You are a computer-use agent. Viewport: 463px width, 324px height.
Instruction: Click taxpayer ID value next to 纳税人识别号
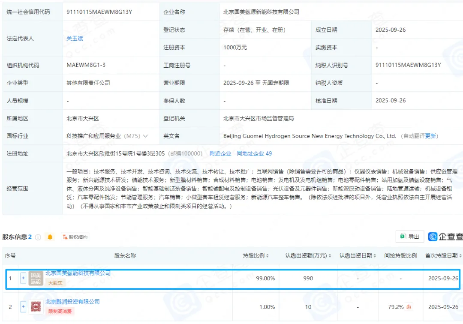pos(408,65)
